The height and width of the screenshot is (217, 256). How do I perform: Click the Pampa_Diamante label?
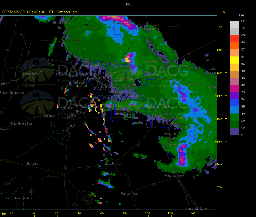(x=12, y=93)
